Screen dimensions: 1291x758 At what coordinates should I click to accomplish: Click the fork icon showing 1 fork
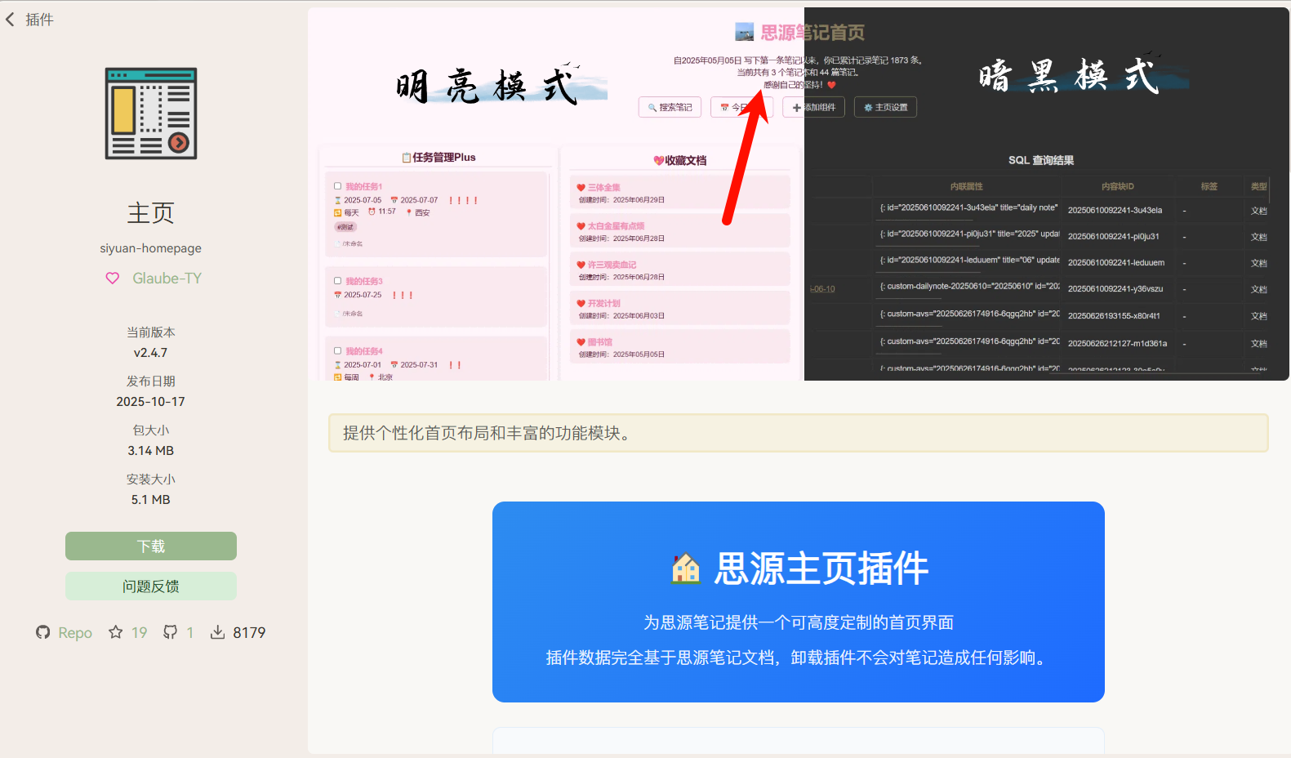pos(170,632)
